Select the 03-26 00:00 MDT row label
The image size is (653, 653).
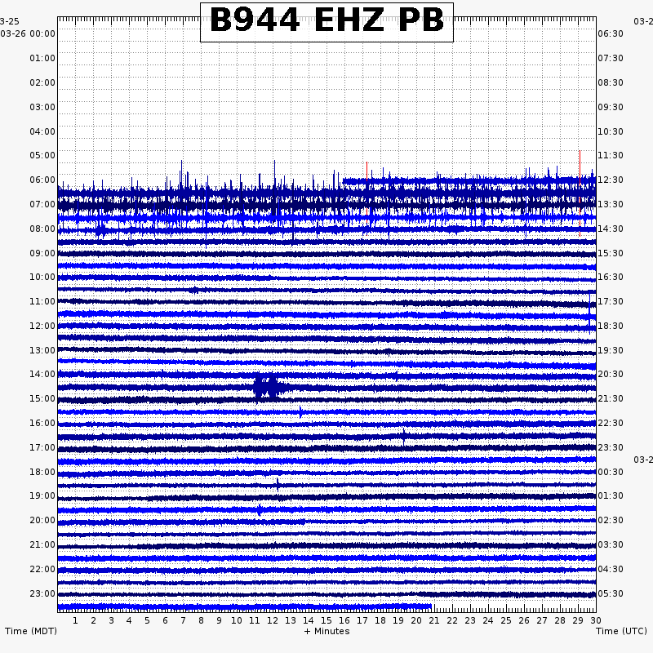coord(28,33)
